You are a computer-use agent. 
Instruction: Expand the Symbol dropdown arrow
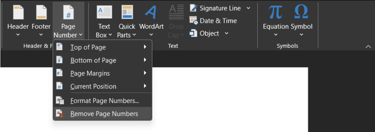point(301,35)
